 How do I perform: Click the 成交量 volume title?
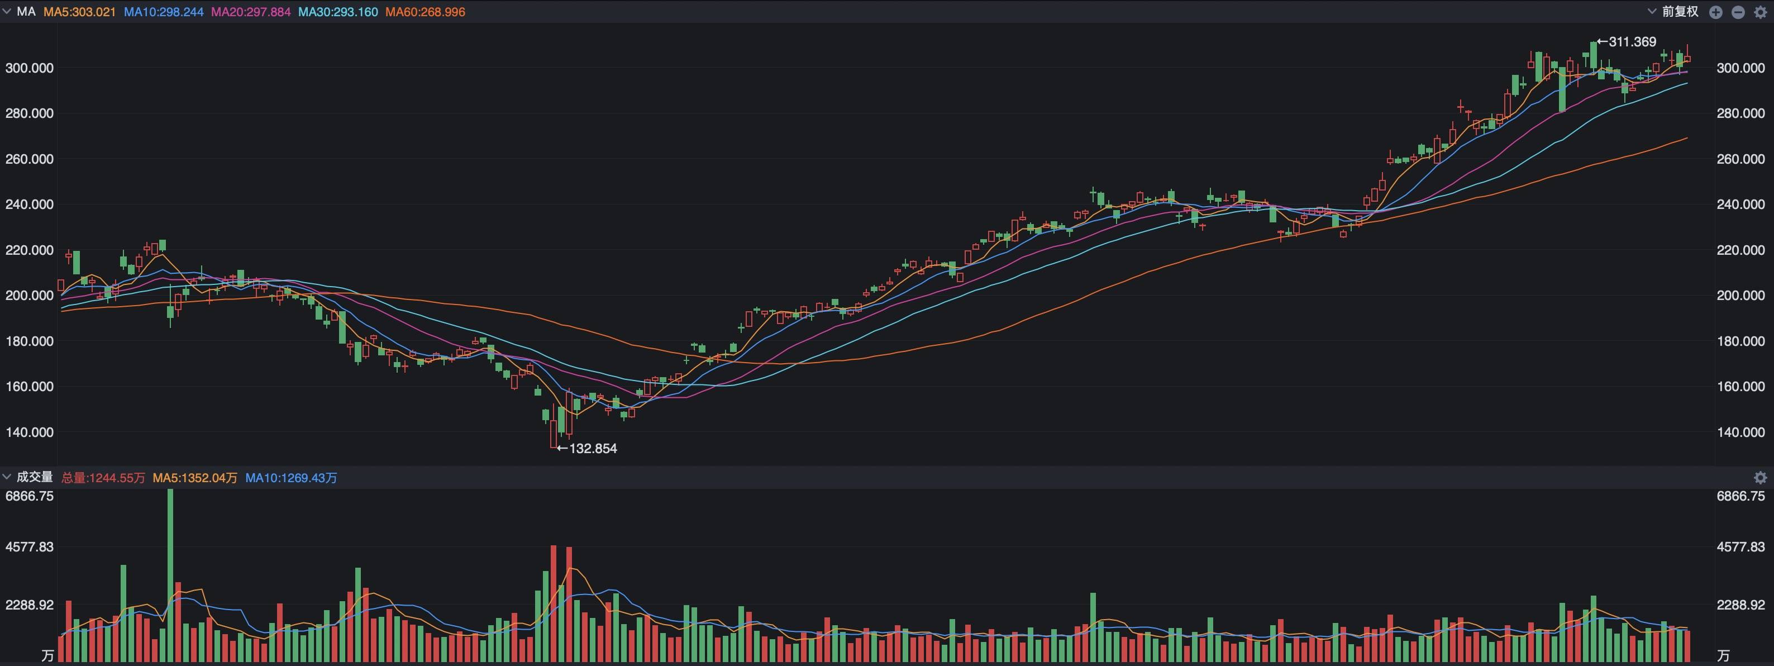coord(35,477)
